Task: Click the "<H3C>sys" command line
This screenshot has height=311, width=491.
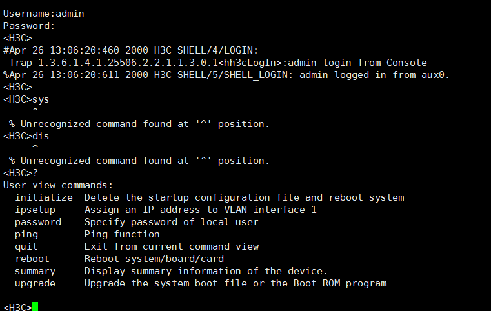Action: (26, 99)
